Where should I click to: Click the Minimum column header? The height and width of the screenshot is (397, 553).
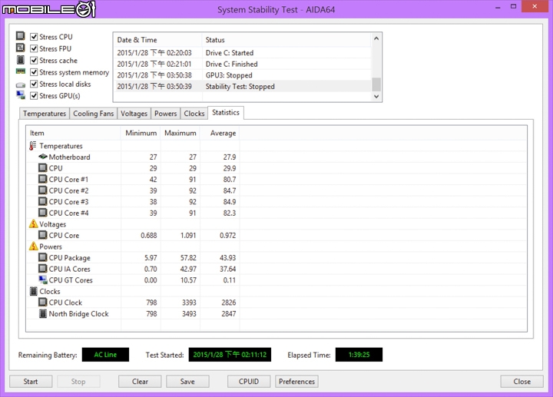(141, 133)
